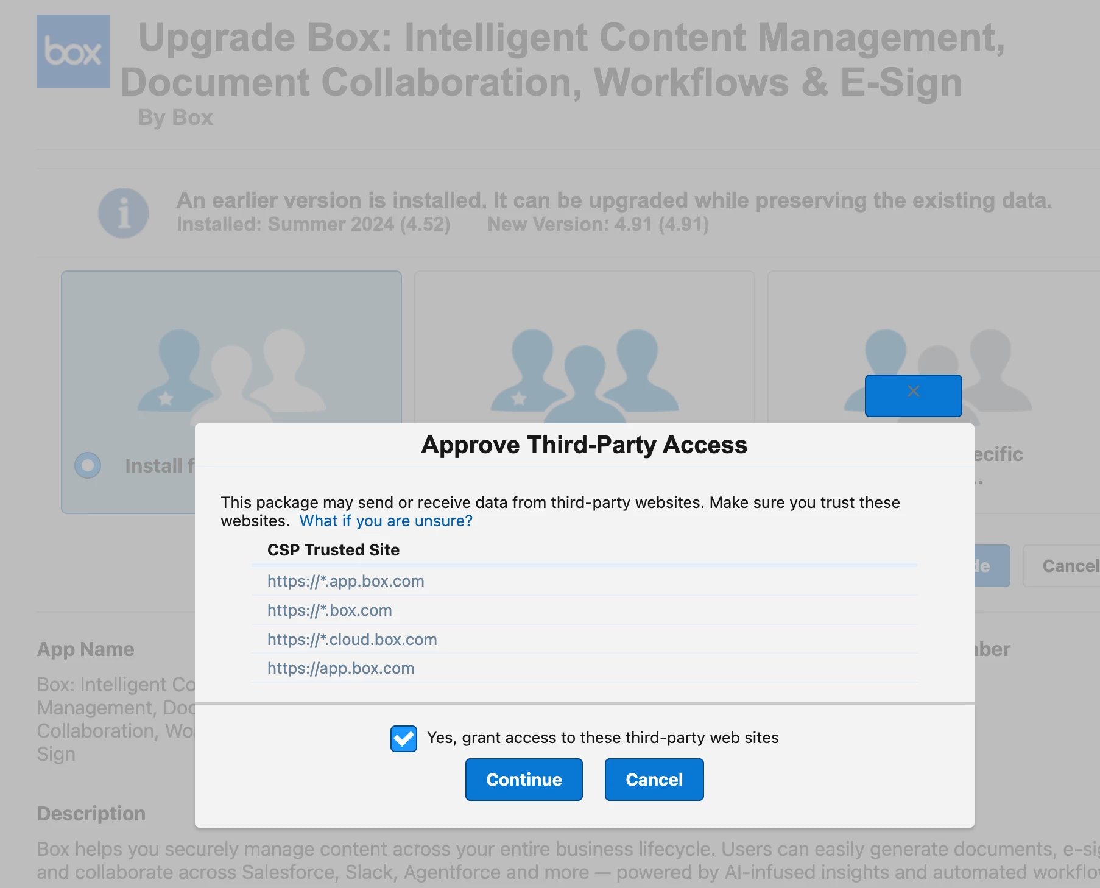
Task: Click the Approve Third-Party Access title
Action: click(x=584, y=445)
